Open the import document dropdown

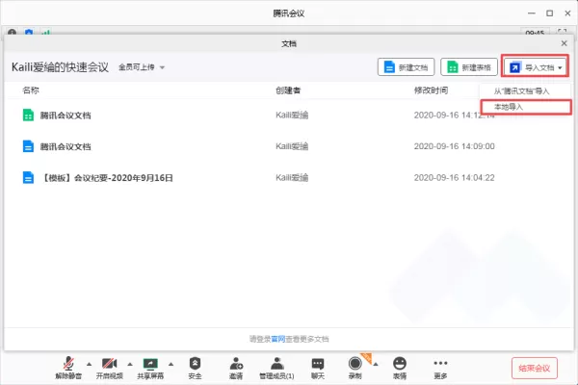tap(536, 67)
